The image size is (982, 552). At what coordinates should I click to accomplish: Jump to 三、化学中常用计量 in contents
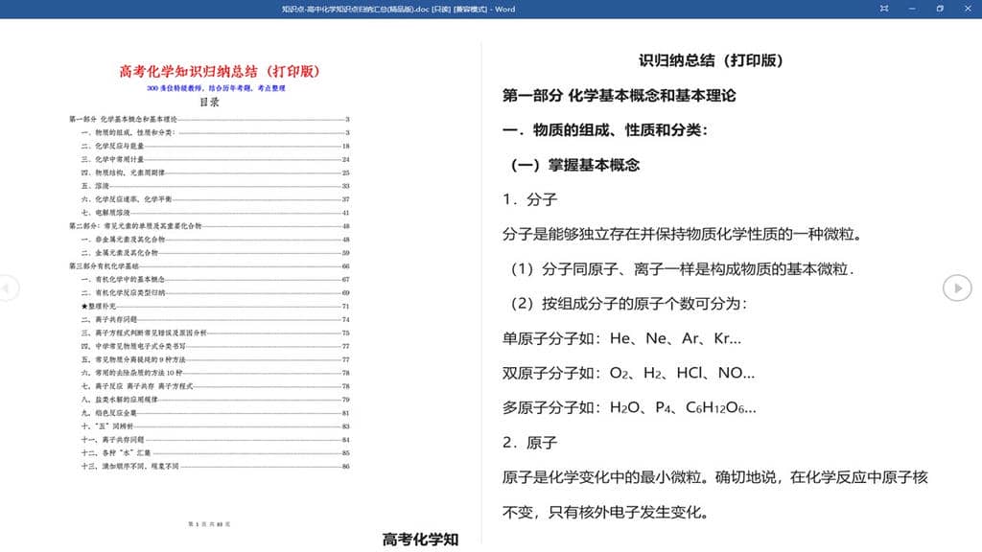tap(112, 159)
